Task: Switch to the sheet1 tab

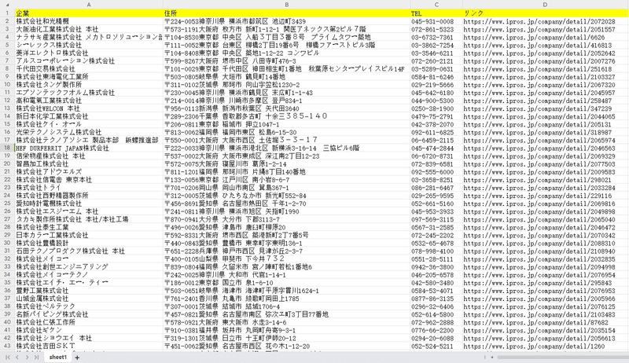Action: (57, 357)
